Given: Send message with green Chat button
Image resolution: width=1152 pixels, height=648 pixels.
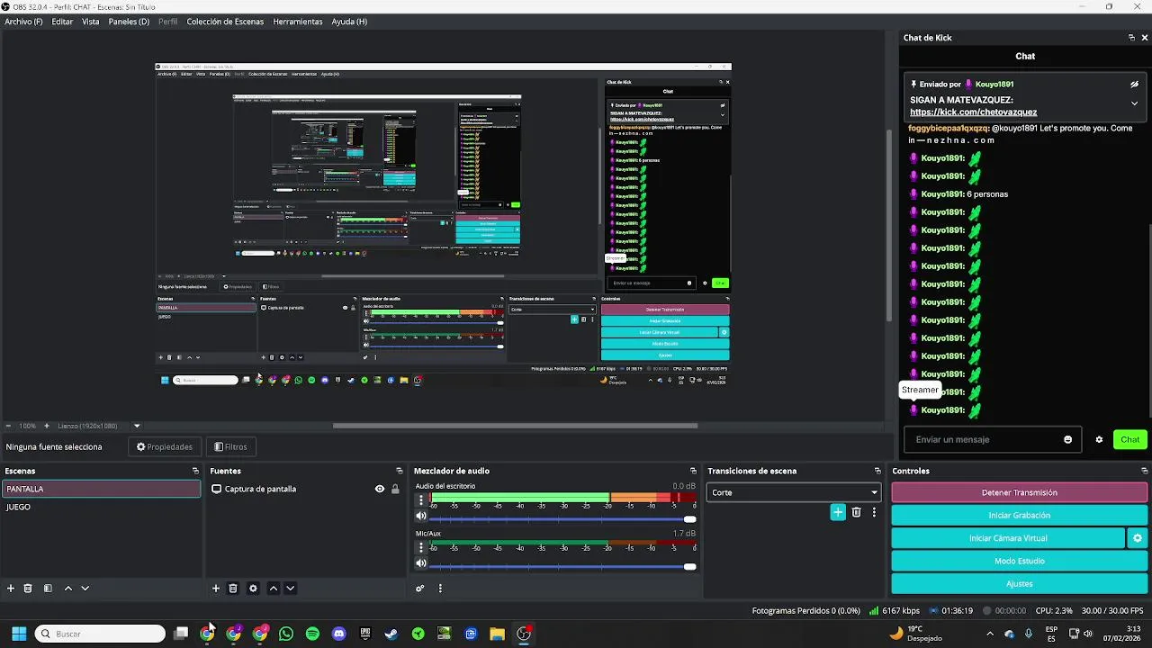Looking at the screenshot, I should [x=1130, y=440].
